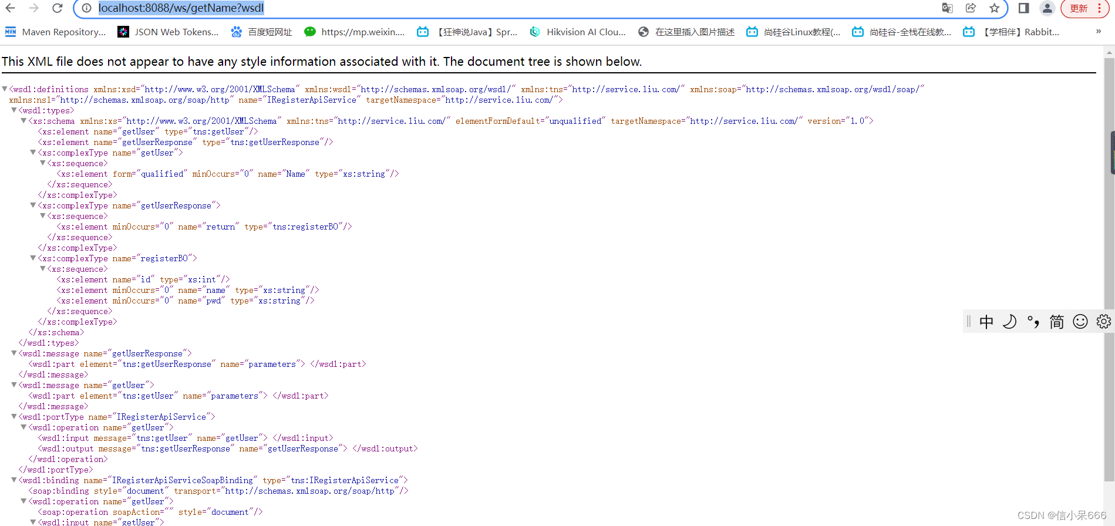1115x526 pixels.
Task: Open 尚硅谷Linux教程 bookmark
Action: (793, 32)
